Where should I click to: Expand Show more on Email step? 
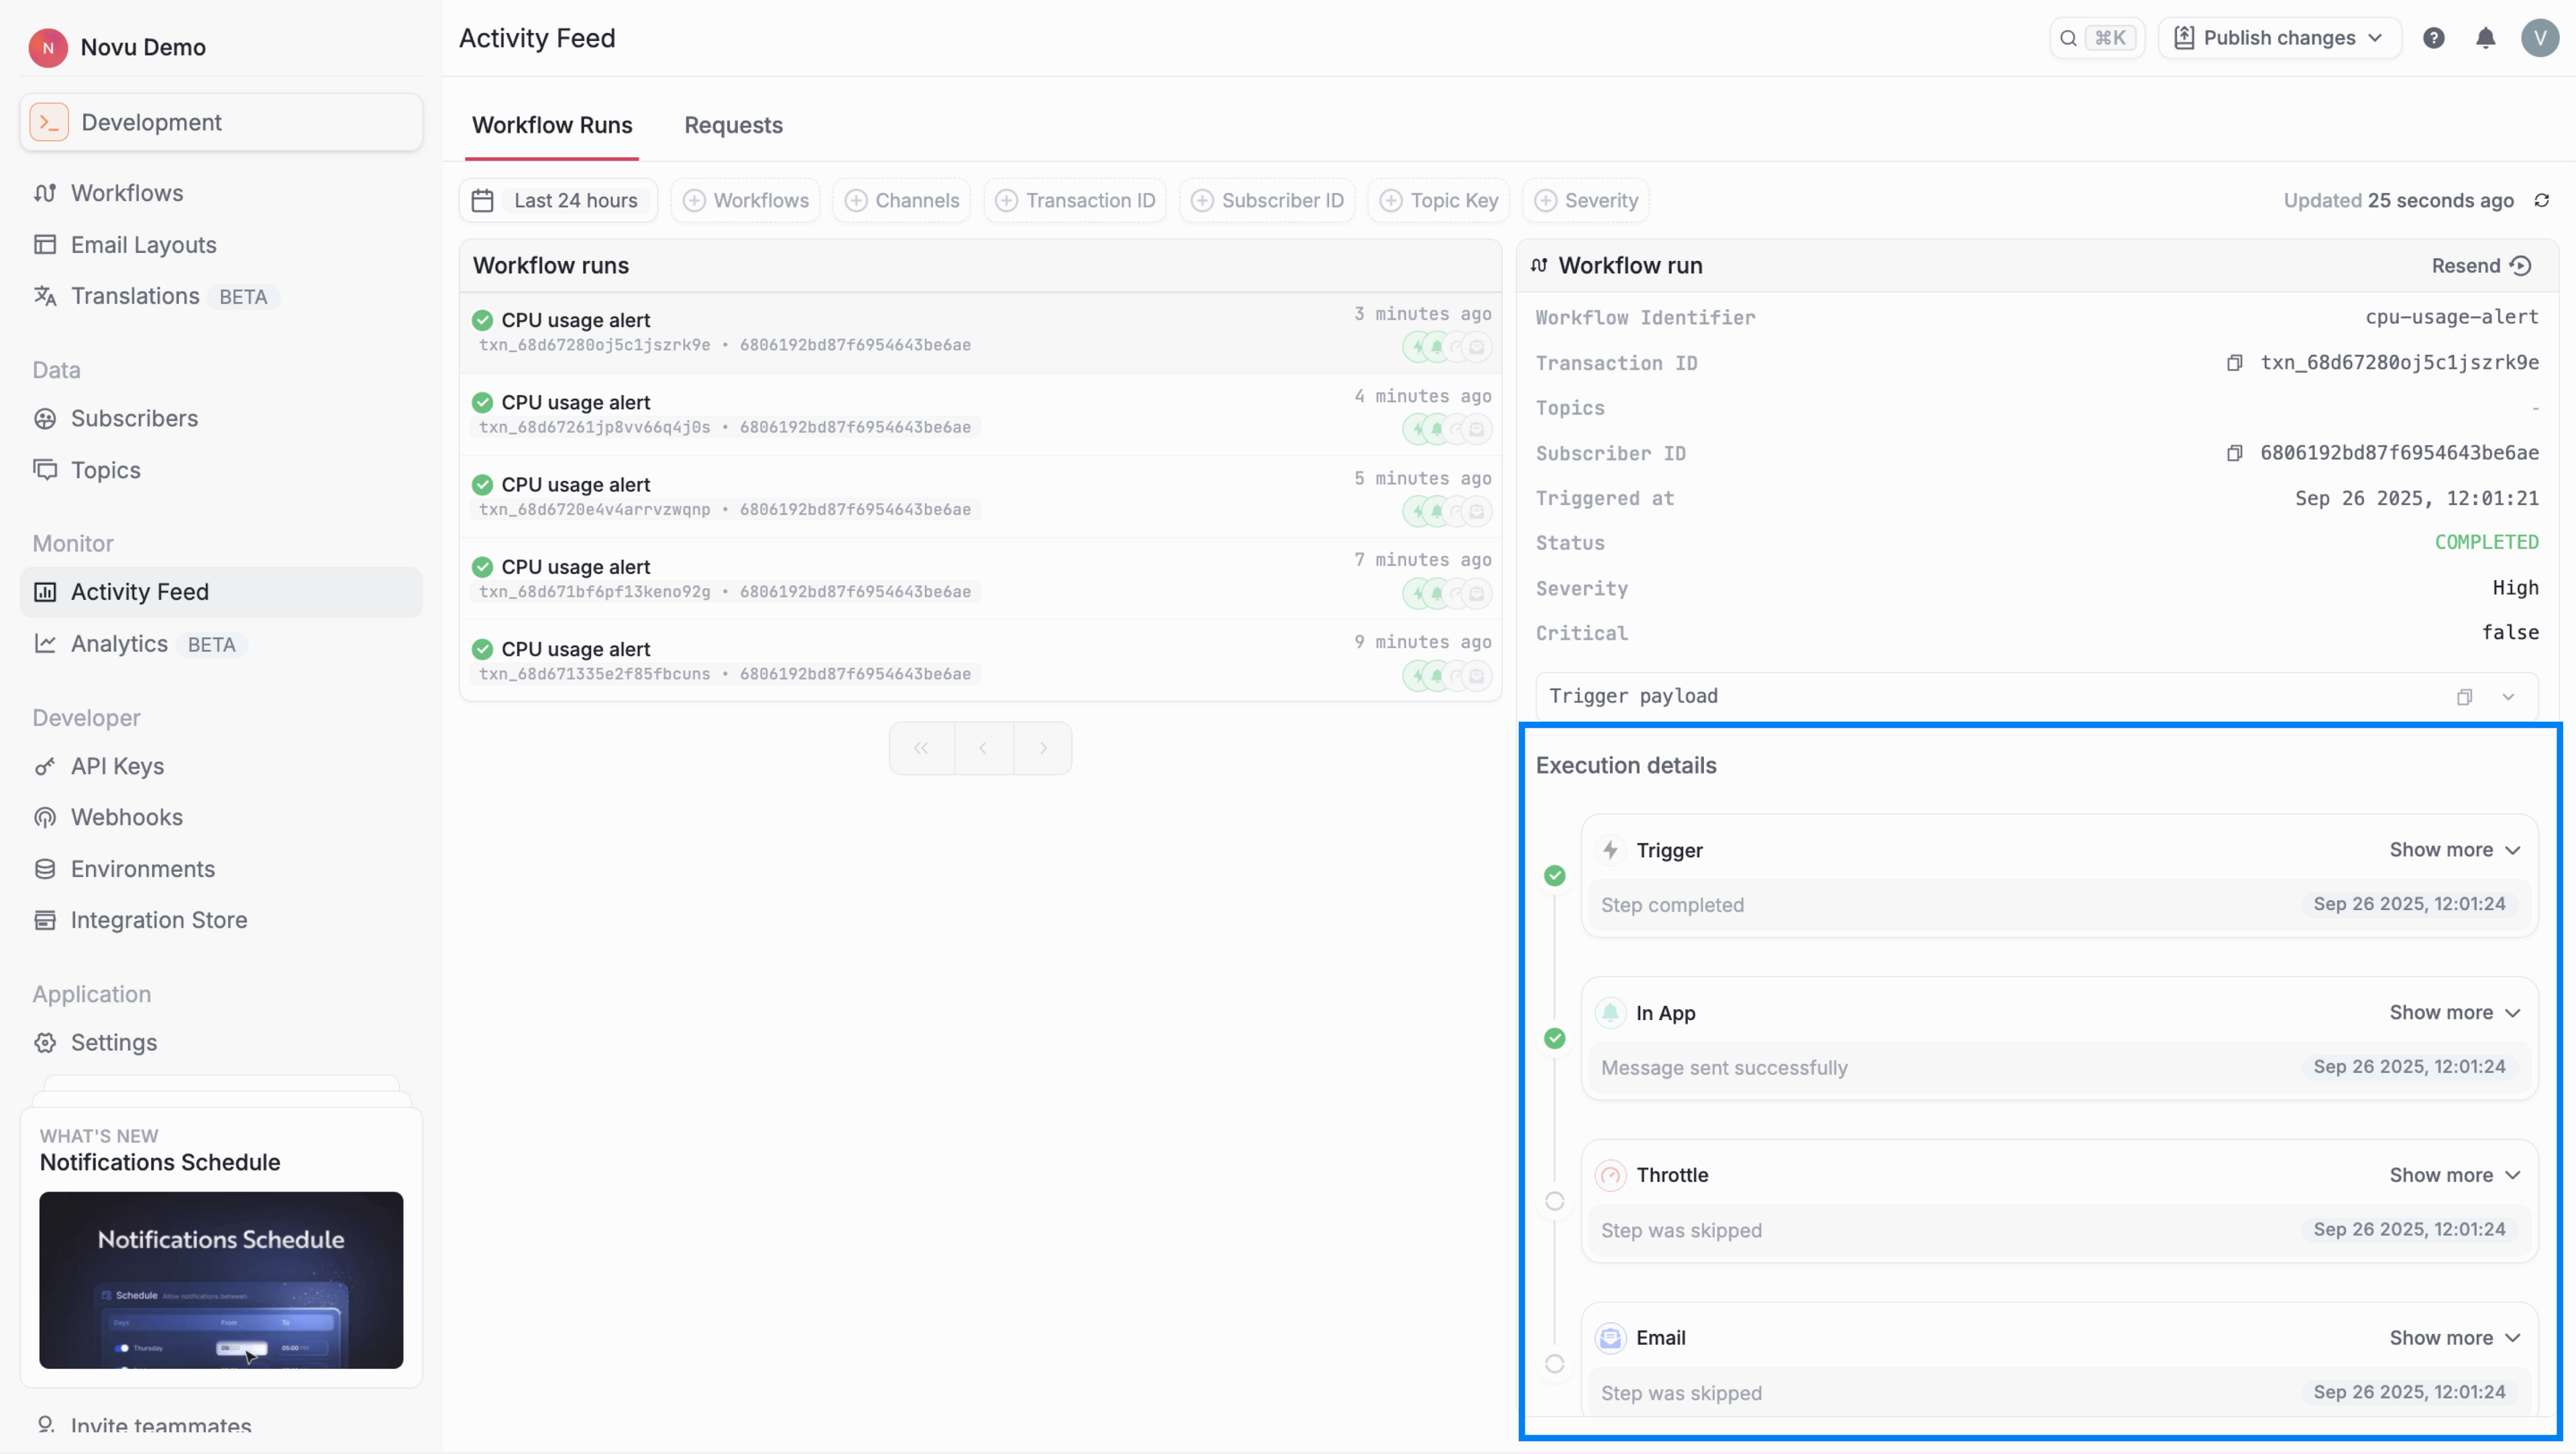[x=2454, y=1338]
